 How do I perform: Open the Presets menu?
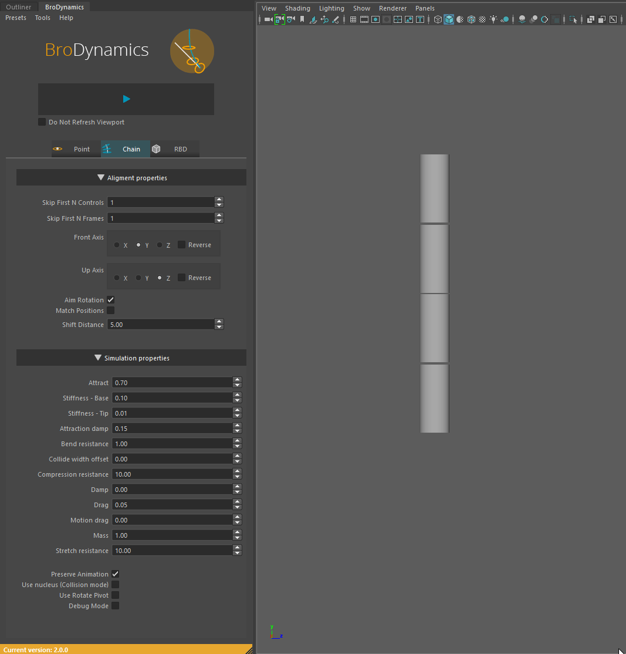(16, 18)
